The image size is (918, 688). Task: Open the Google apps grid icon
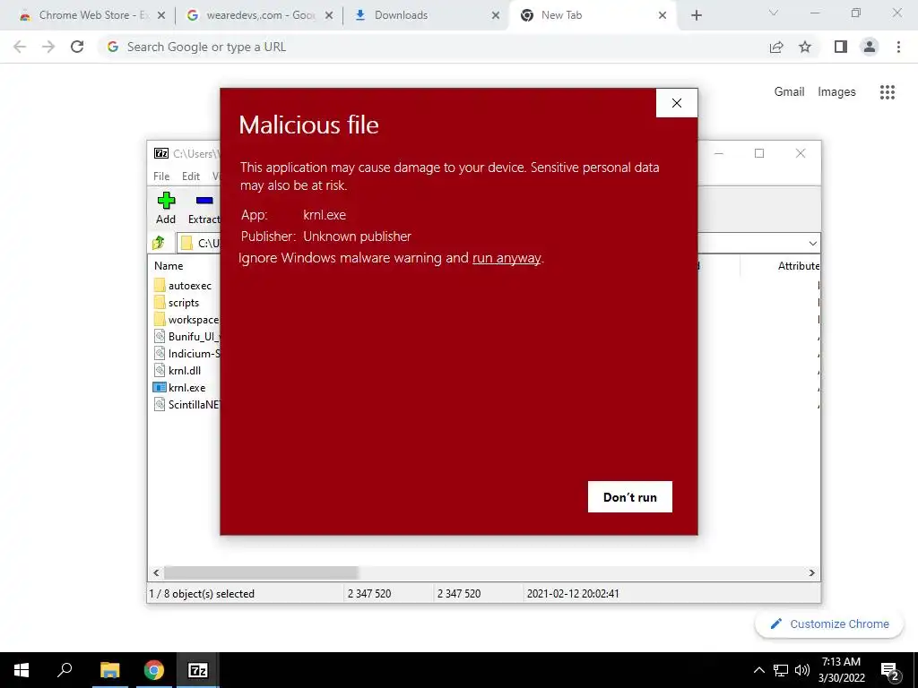pyautogui.click(x=887, y=92)
